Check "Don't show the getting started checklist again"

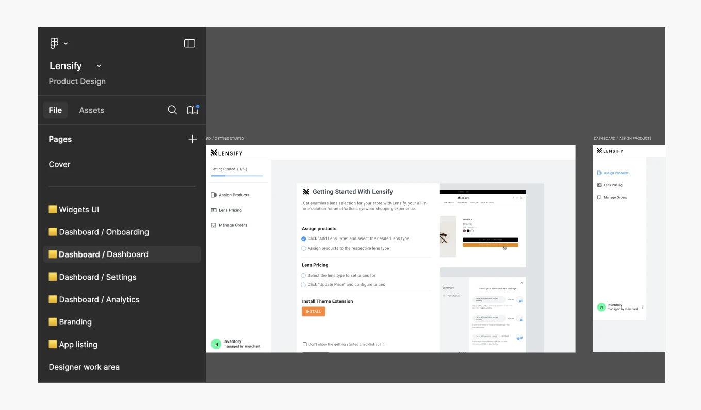click(304, 344)
